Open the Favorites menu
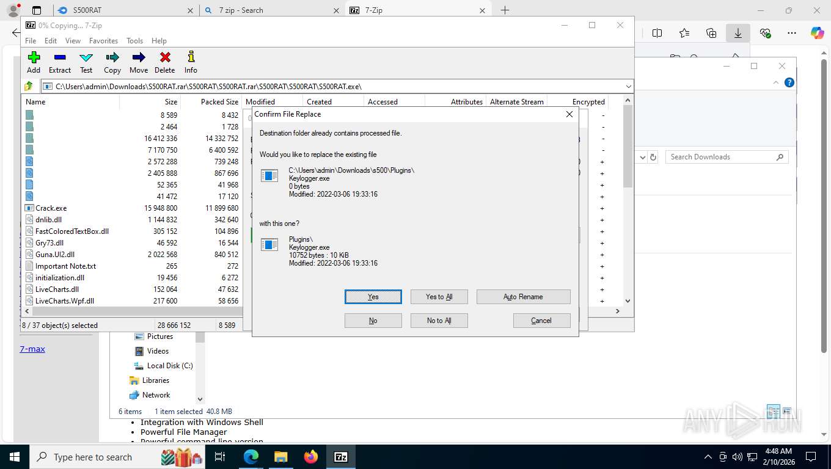831x469 pixels. click(x=103, y=41)
